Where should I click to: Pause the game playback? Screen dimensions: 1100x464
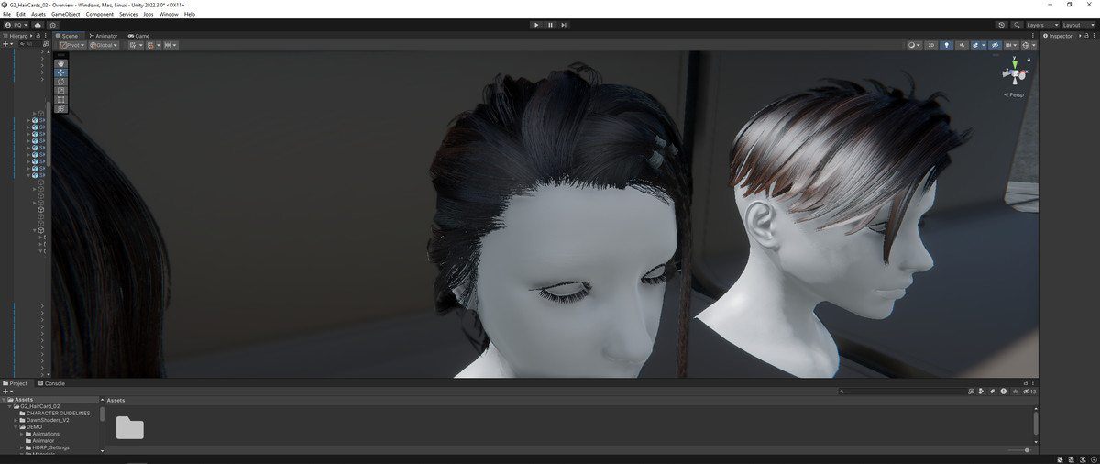tap(550, 25)
